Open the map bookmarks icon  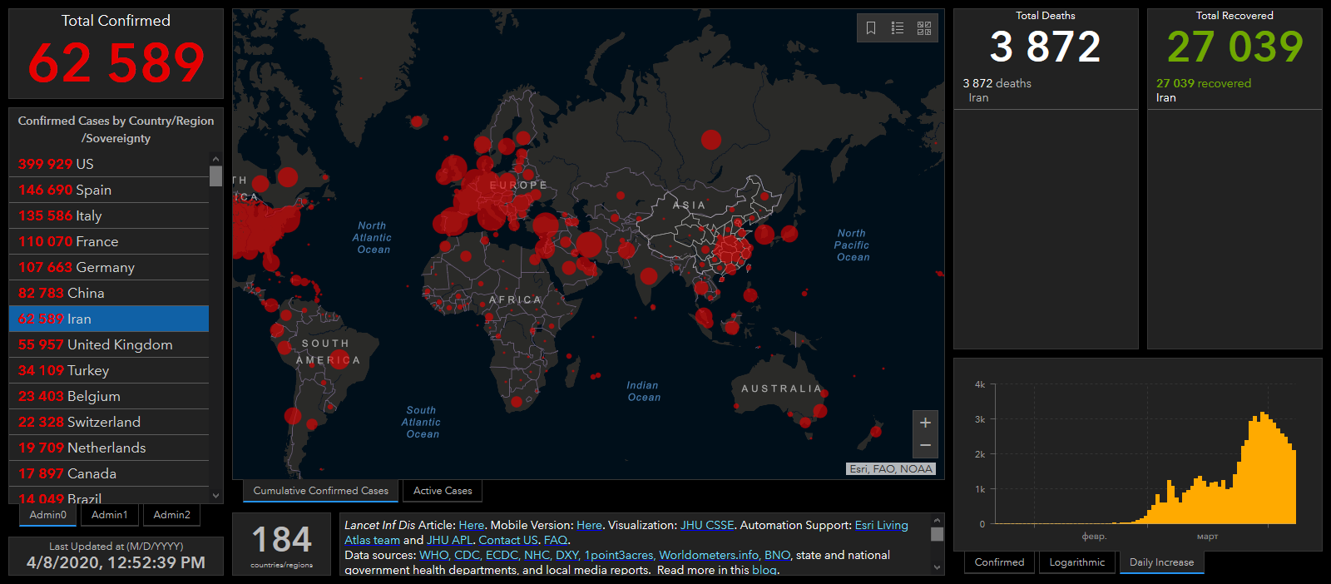pyautogui.click(x=871, y=28)
